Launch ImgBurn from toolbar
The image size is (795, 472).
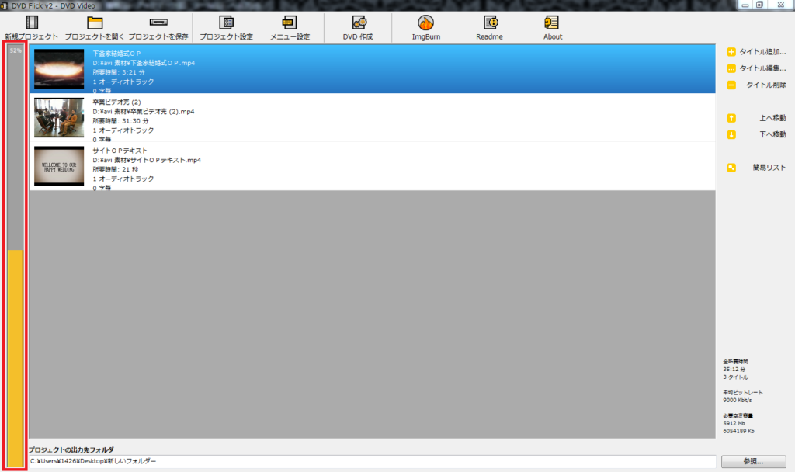click(x=426, y=28)
